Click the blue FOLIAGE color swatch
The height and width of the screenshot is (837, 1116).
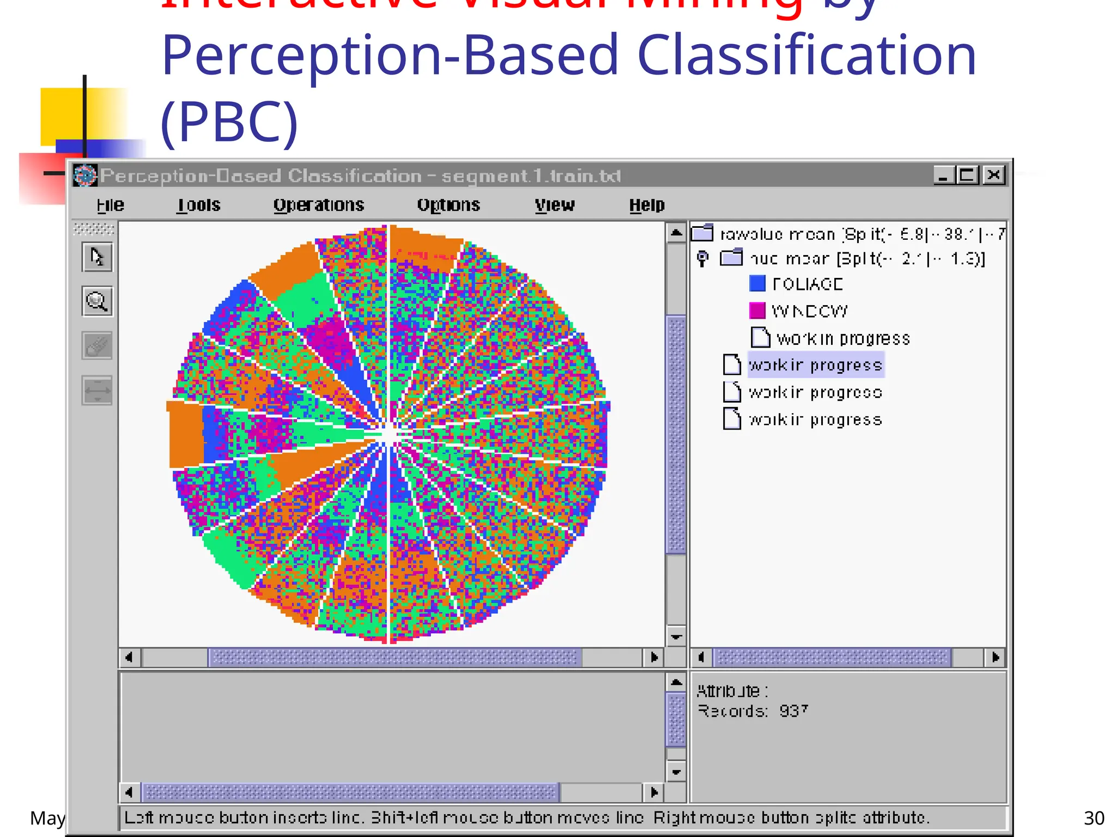(x=757, y=283)
